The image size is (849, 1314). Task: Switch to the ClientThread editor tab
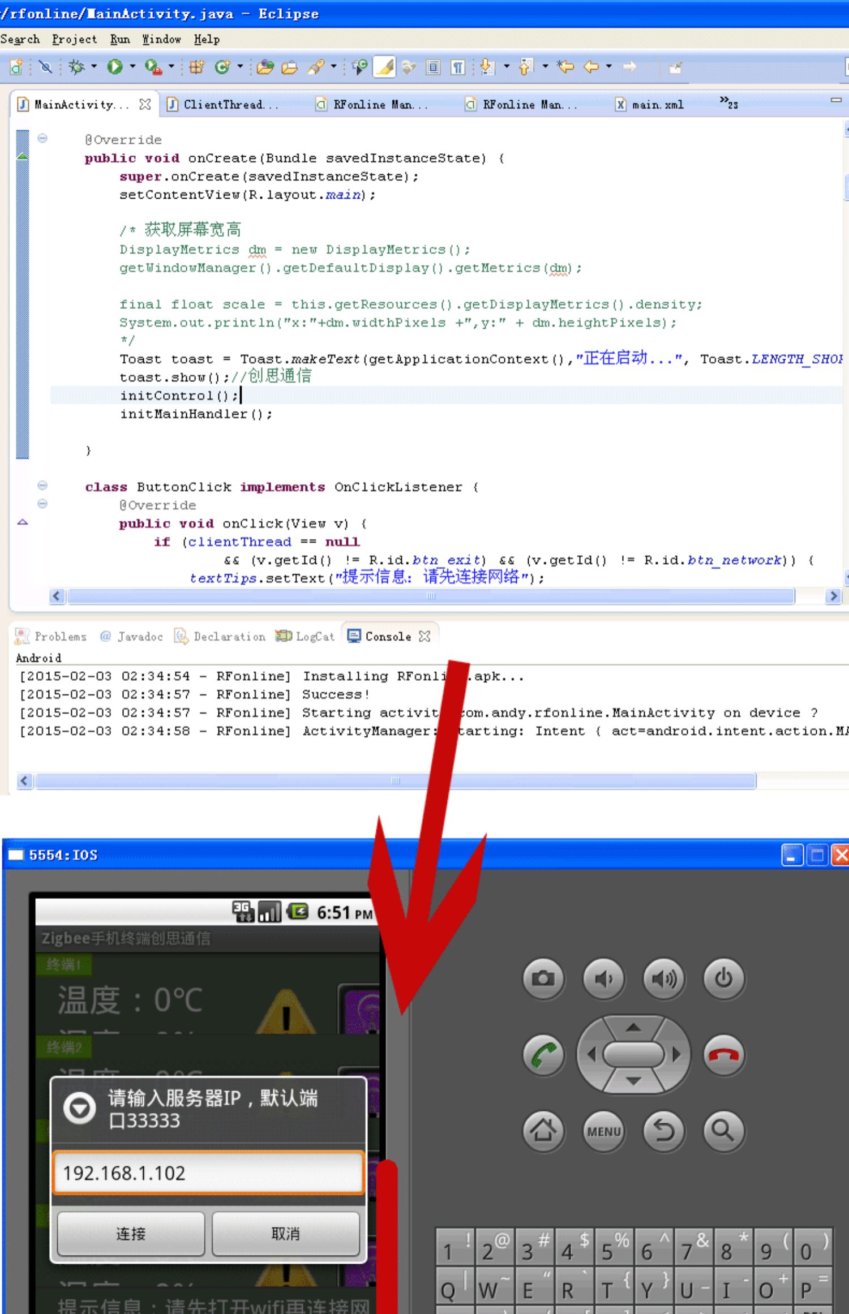[224, 104]
